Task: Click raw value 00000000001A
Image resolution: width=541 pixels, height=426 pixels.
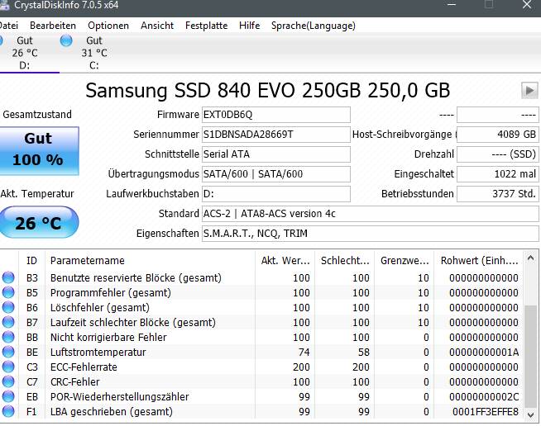Action: point(484,352)
